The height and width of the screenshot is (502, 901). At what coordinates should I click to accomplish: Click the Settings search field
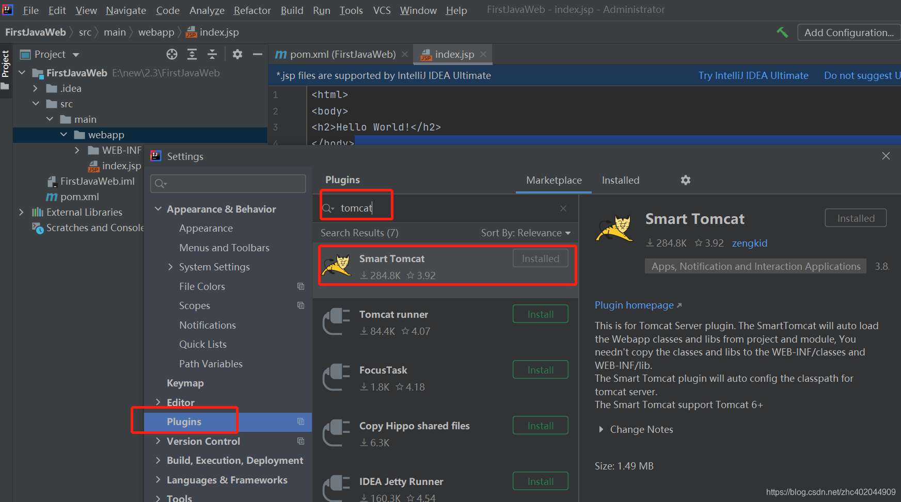[228, 184]
